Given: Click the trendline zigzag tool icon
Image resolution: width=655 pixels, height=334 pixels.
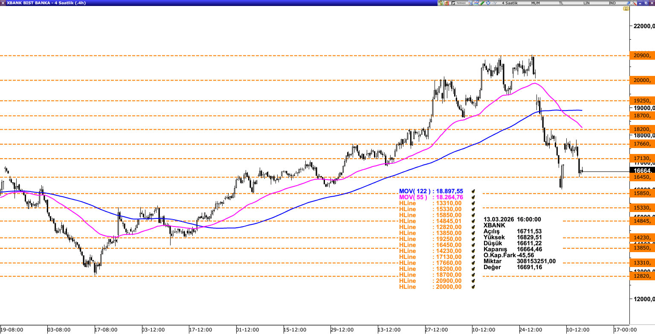Looking at the screenshot, I should coord(494,3).
